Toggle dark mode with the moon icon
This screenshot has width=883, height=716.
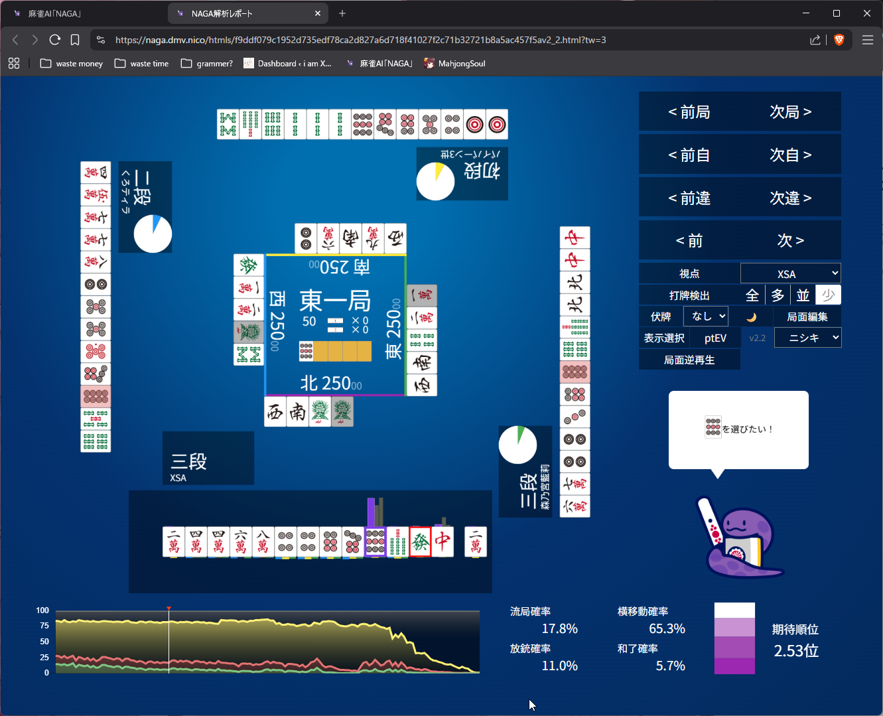[751, 317]
